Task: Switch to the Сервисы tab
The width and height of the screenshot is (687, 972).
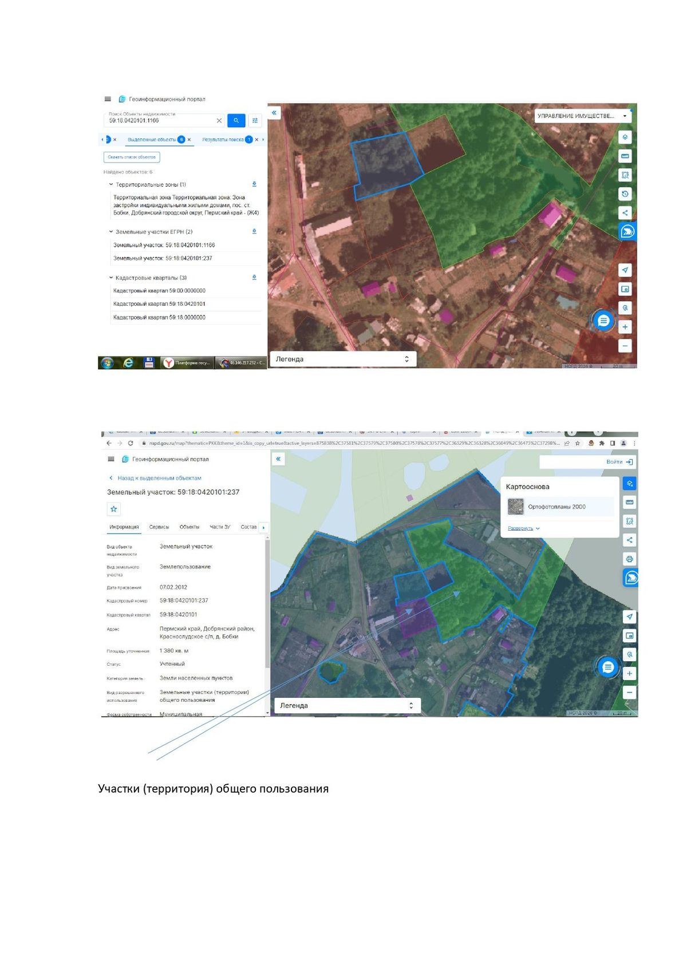Action: [x=159, y=527]
